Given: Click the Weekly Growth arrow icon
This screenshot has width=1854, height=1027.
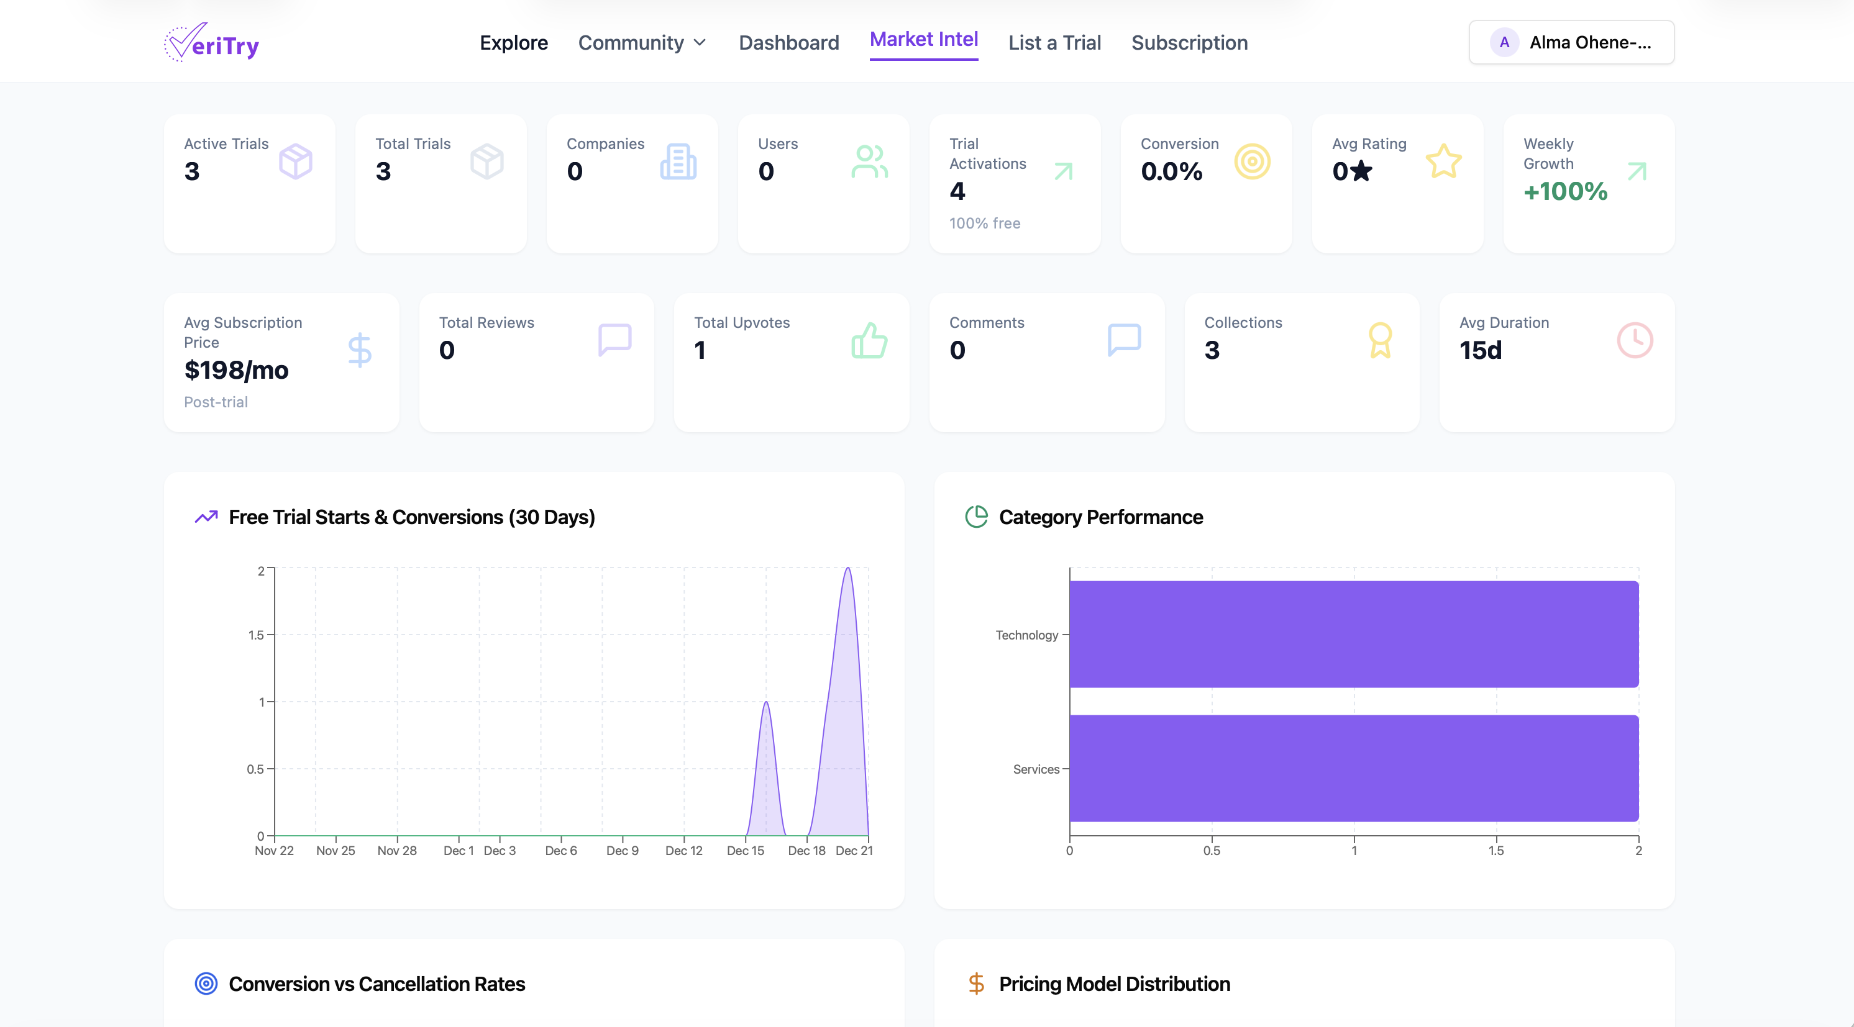Looking at the screenshot, I should (1637, 171).
